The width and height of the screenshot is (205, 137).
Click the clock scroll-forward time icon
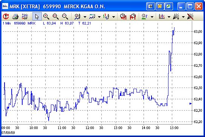133,17
